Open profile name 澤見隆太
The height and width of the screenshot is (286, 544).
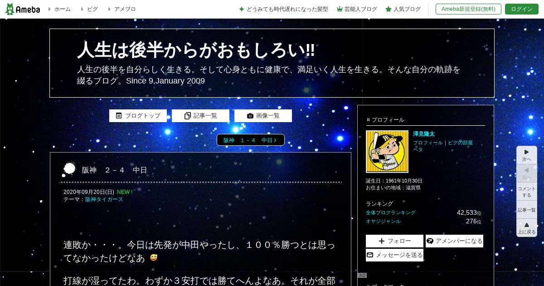(x=424, y=134)
